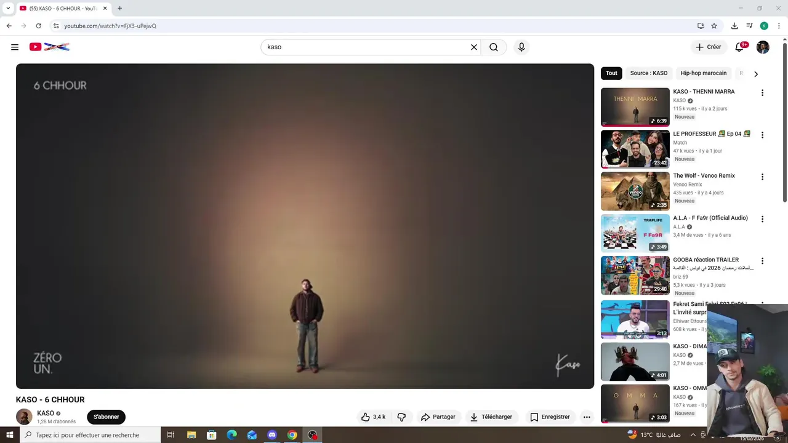Viewport: 788px width, 443px height.
Task: Dislike the video with thumbs down
Action: 401,417
